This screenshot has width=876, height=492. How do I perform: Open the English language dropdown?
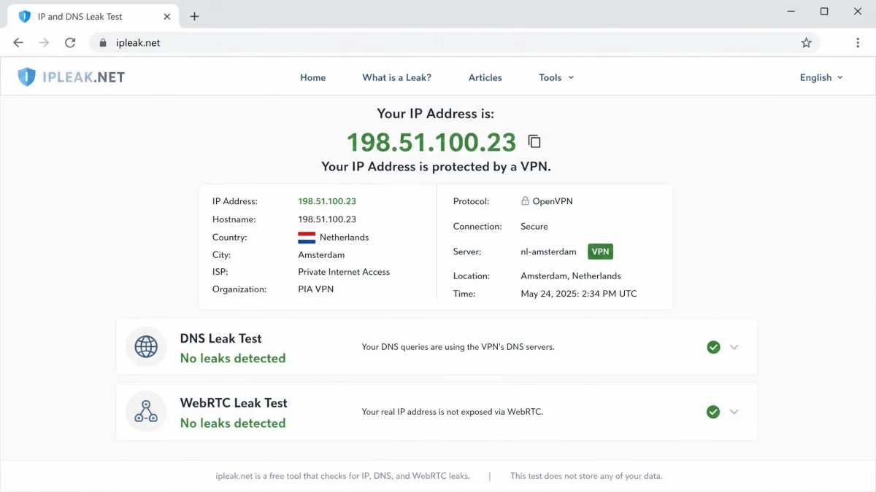coord(821,77)
